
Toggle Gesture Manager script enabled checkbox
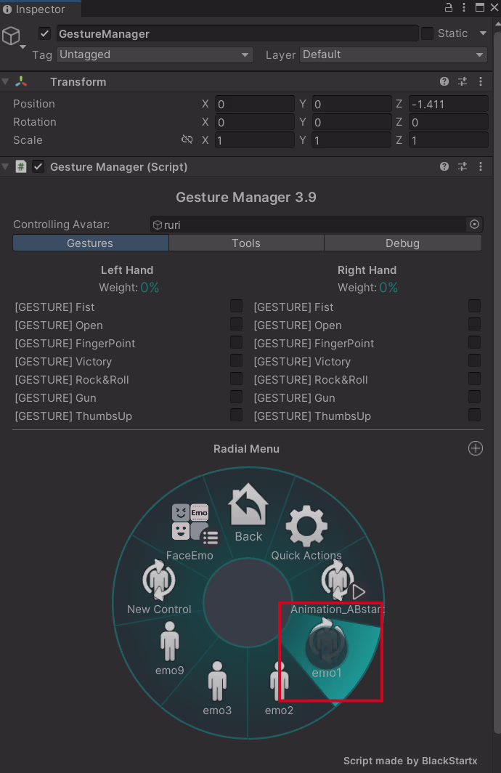[x=38, y=166]
